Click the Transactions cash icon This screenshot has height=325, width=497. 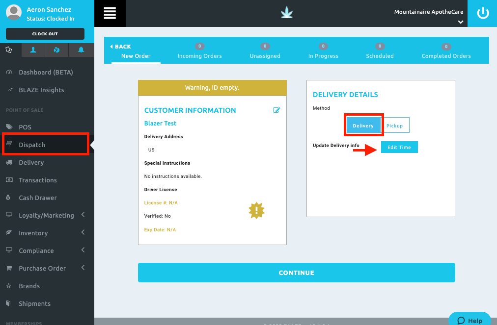pyautogui.click(x=9, y=180)
